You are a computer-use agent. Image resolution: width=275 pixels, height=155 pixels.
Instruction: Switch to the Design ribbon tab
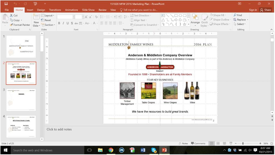pos(41,10)
